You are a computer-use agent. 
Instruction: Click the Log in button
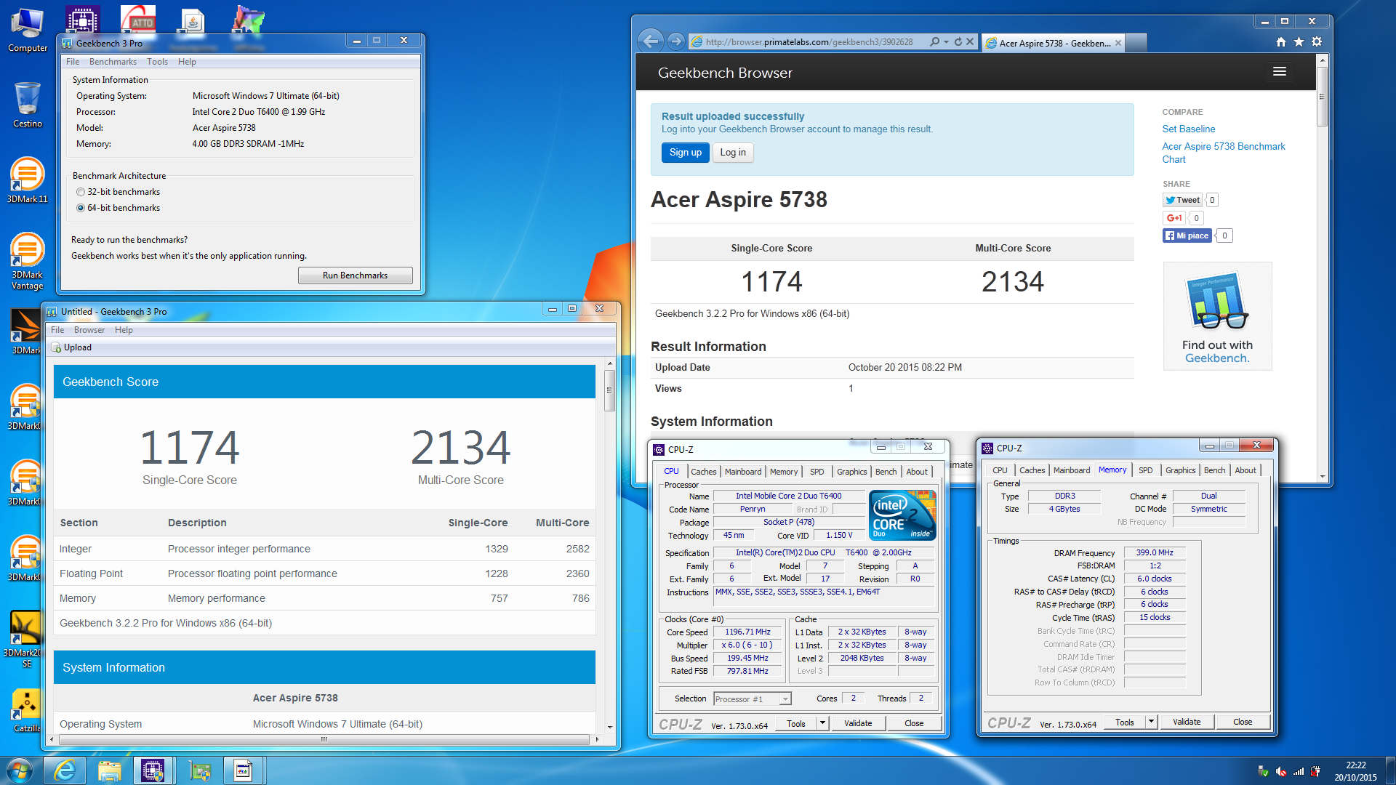(x=733, y=153)
